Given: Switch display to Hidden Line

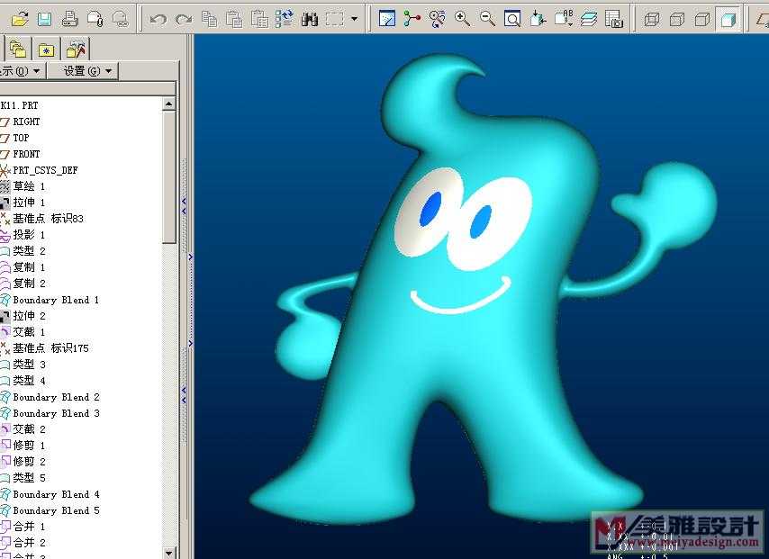Looking at the screenshot, I should (677, 20).
